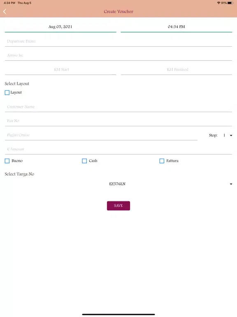Image resolution: width=237 pixels, height=317 pixels.
Task: Edit the 04:34 PM time field
Action: [177, 27]
